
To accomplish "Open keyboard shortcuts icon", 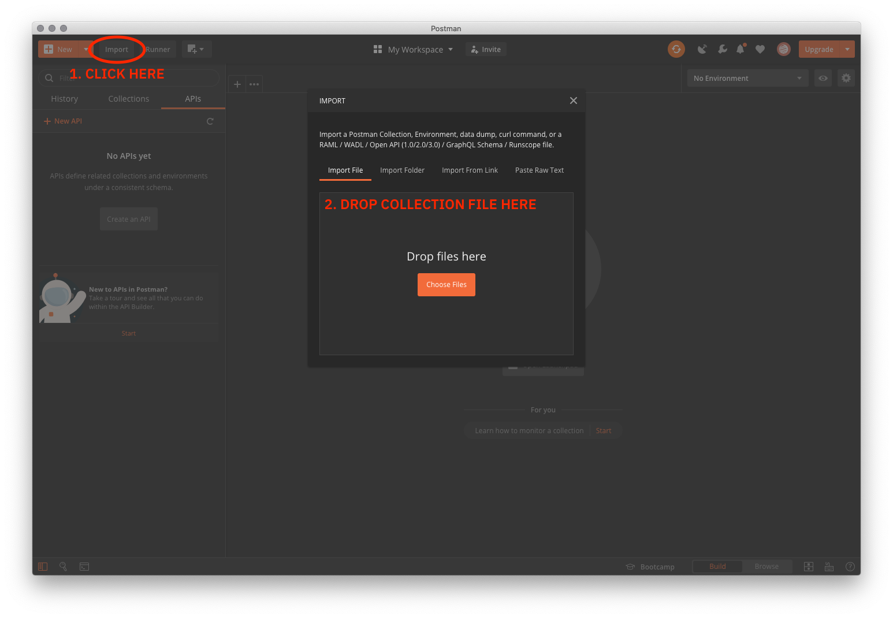I will (829, 567).
